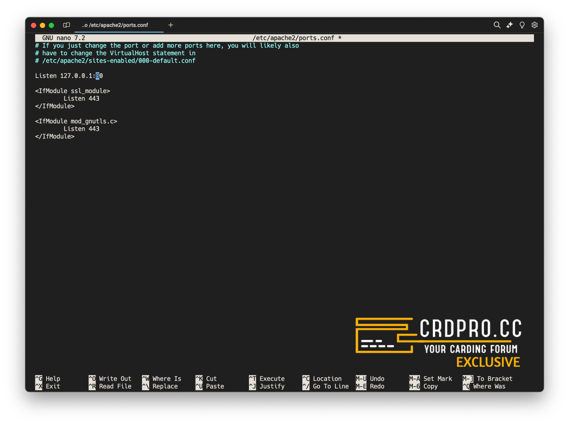This screenshot has width=569, height=425.
Task: Click the green fullscreen window button
Action: tap(51, 25)
